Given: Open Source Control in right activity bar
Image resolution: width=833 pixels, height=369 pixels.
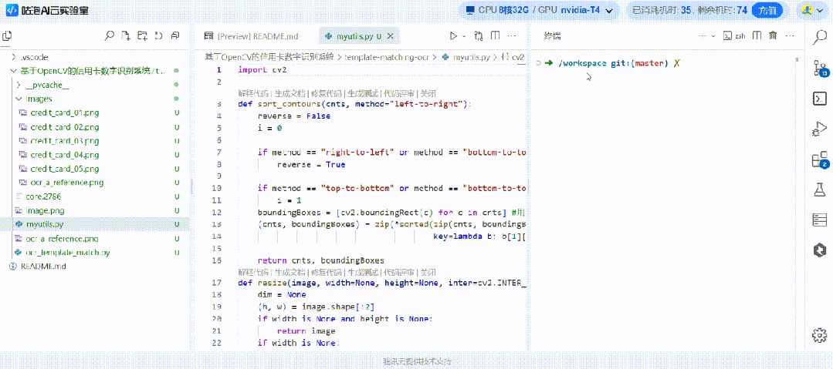Looking at the screenshot, I should pos(819,69).
